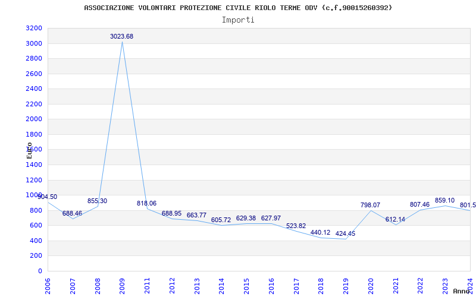This screenshot has height=297, width=476.
Task: Click the 3023.68 peak data label
Action: point(121,37)
